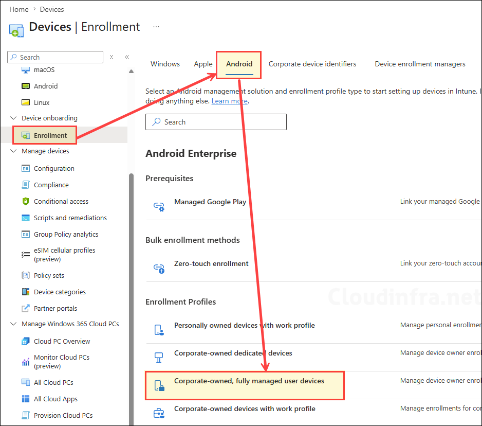482x426 pixels.
Task: Clear the sidebar search with X
Action: pos(112,57)
